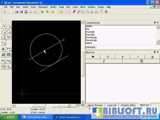This screenshot has height=120, width=160.
Task: Switch to the Property Editor tab
Action: coord(128,105)
